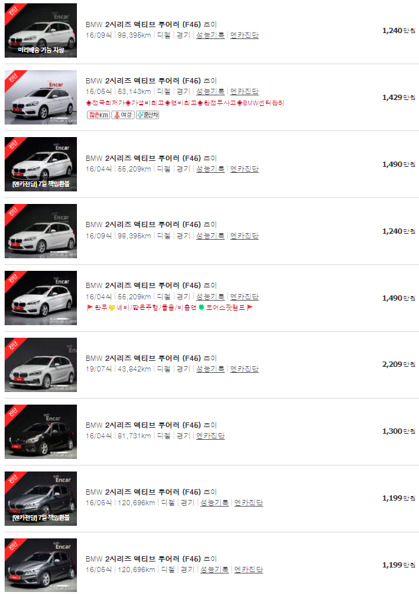Open the 2,209만원 listing's car thumbnail
This screenshot has height=594, width=419.
tap(40, 365)
